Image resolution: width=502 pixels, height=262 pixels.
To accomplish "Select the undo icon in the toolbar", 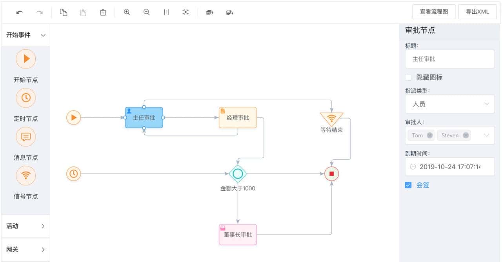I will pos(20,12).
